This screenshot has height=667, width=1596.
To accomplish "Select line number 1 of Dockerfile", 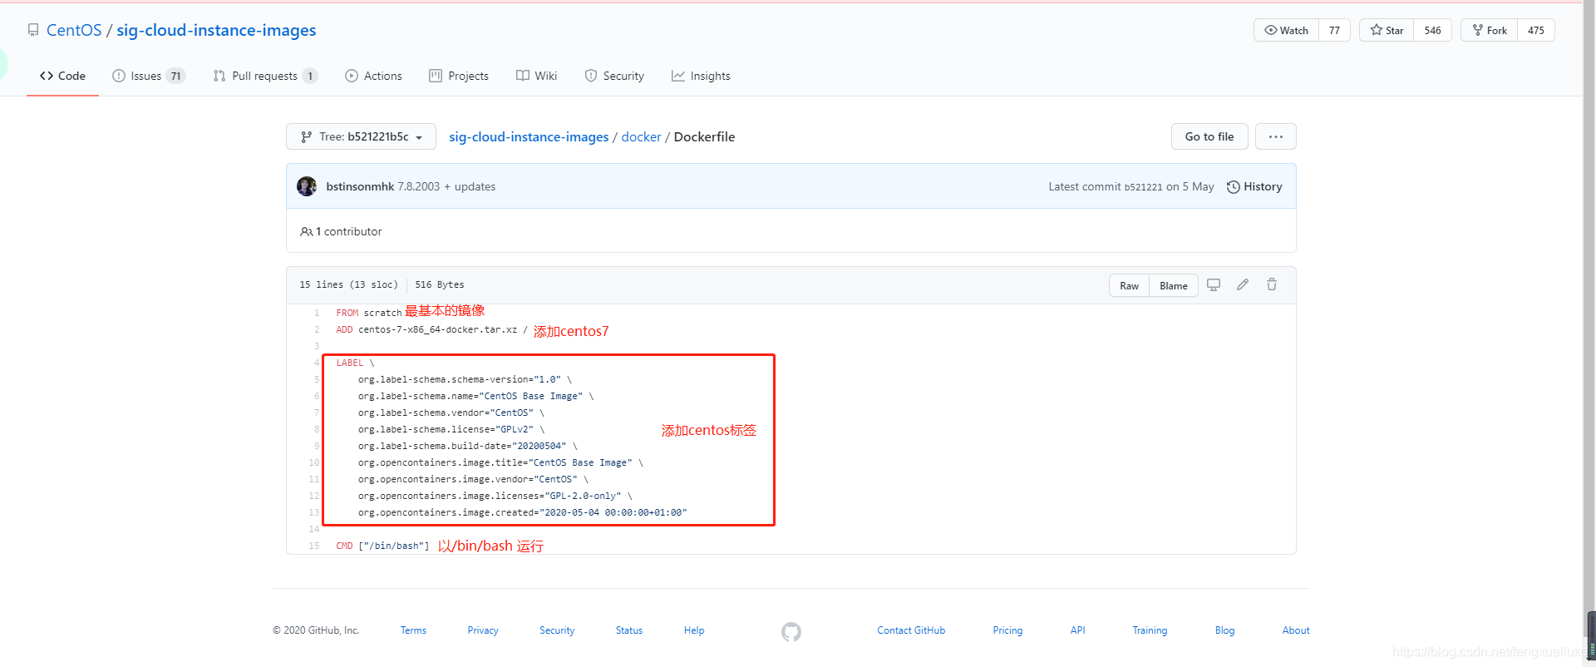I will [x=317, y=313].
